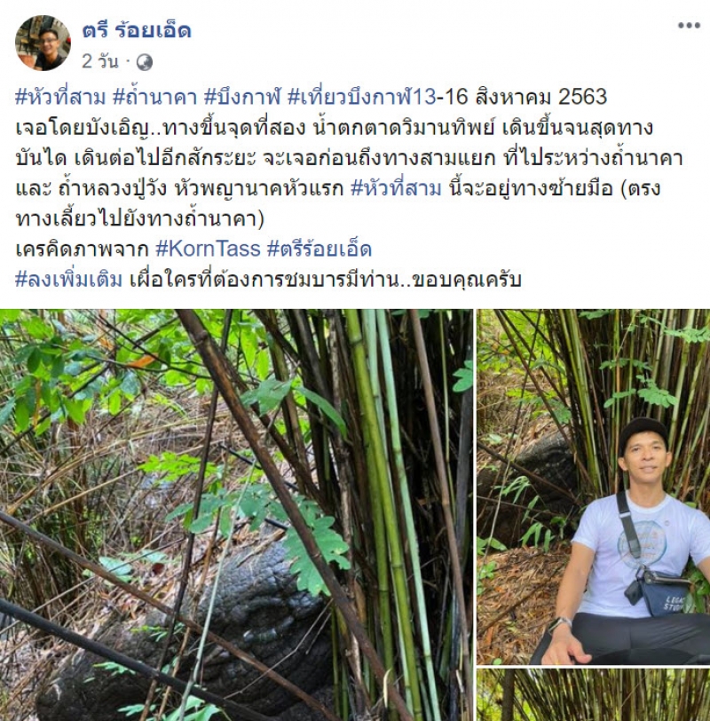Viewport: 710px width, 721px height.
Task: Click the globe public privacy icon
Action: [x=145, y=62]
